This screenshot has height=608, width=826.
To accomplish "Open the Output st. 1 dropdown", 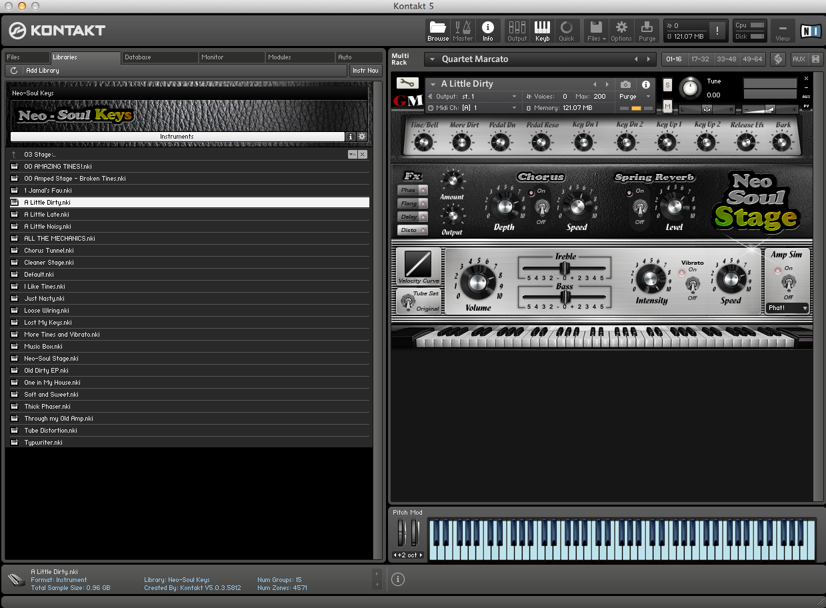I will point(514,97).
